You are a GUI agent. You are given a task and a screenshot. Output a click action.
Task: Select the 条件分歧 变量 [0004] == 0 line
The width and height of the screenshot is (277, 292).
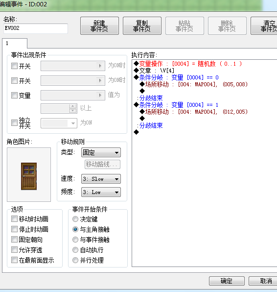pos(176,77)
